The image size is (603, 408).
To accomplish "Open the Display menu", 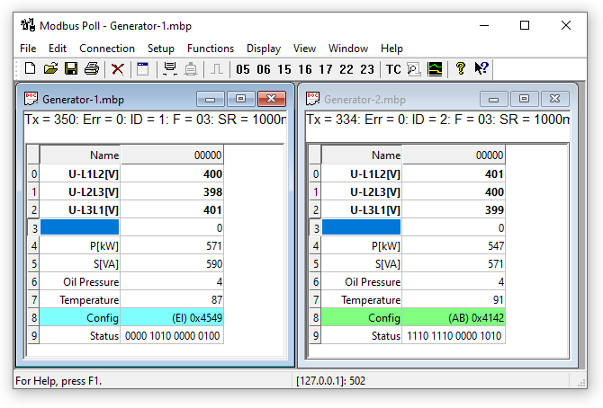I will click(264, 49).
